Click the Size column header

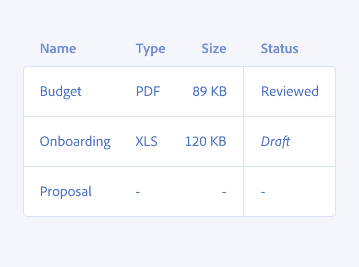[x=214, y=49]
